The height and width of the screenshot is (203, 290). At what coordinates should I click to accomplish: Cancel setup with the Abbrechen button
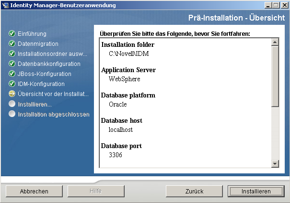tap(34, 191)
